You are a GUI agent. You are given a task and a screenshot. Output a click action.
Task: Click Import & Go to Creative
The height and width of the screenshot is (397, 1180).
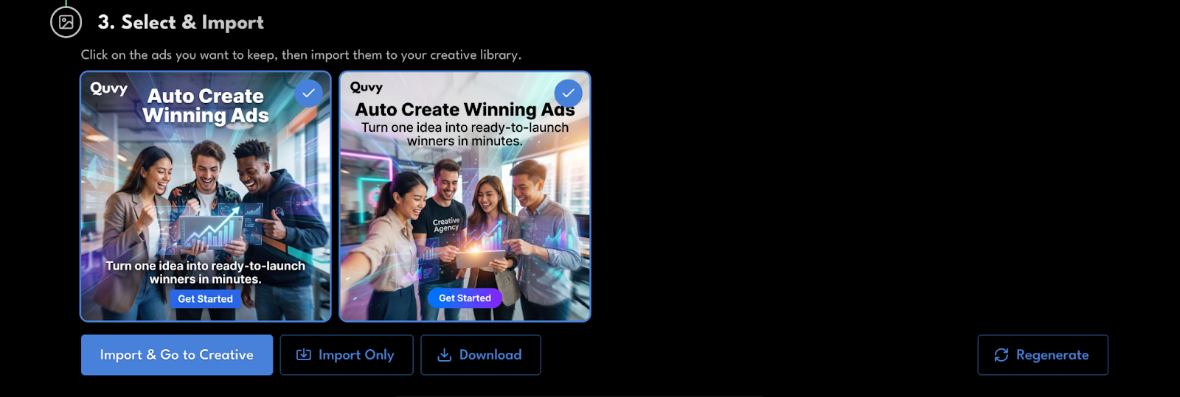point(177,355)
